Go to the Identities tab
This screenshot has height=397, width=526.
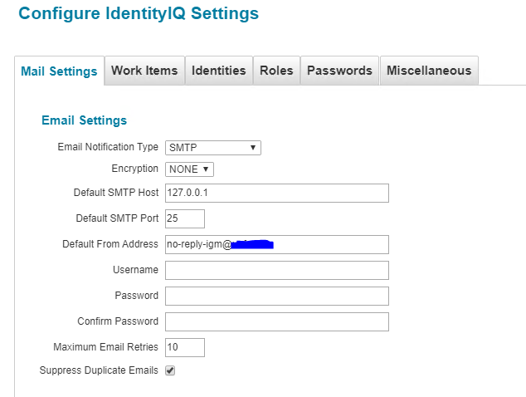tap(218, 71)
